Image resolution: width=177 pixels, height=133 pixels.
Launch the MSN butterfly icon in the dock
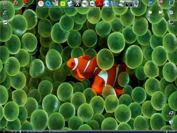click(55, 4)
